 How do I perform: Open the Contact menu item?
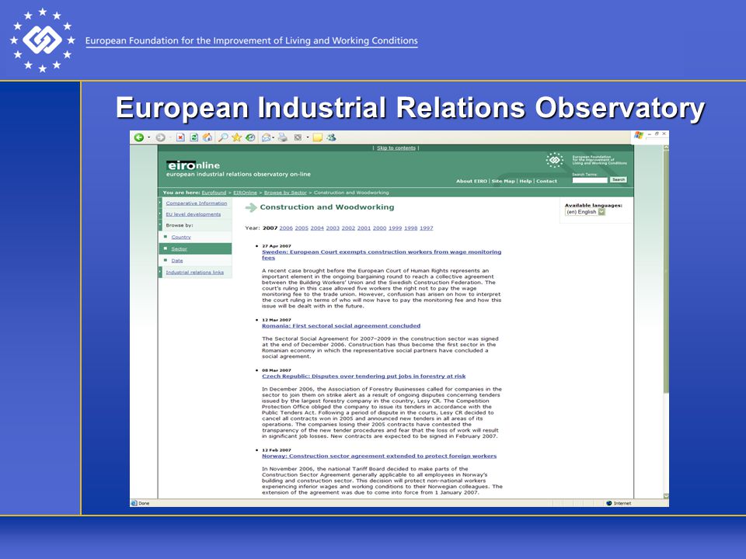(546, 181)
